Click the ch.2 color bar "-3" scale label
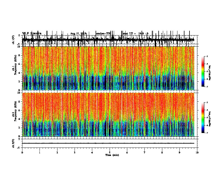 point(207,103)
